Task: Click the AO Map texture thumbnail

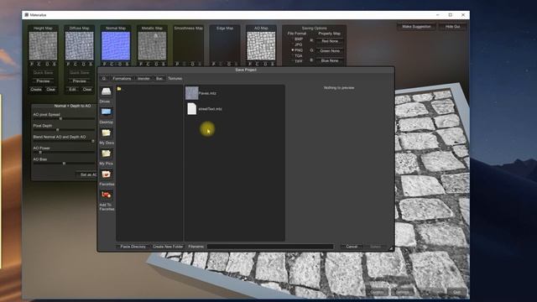Action: coord(261,46)
